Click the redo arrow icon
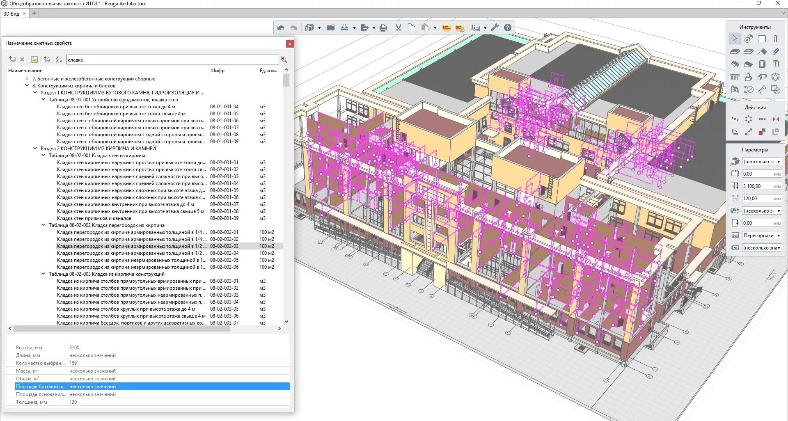 click(x=294, y=27)
